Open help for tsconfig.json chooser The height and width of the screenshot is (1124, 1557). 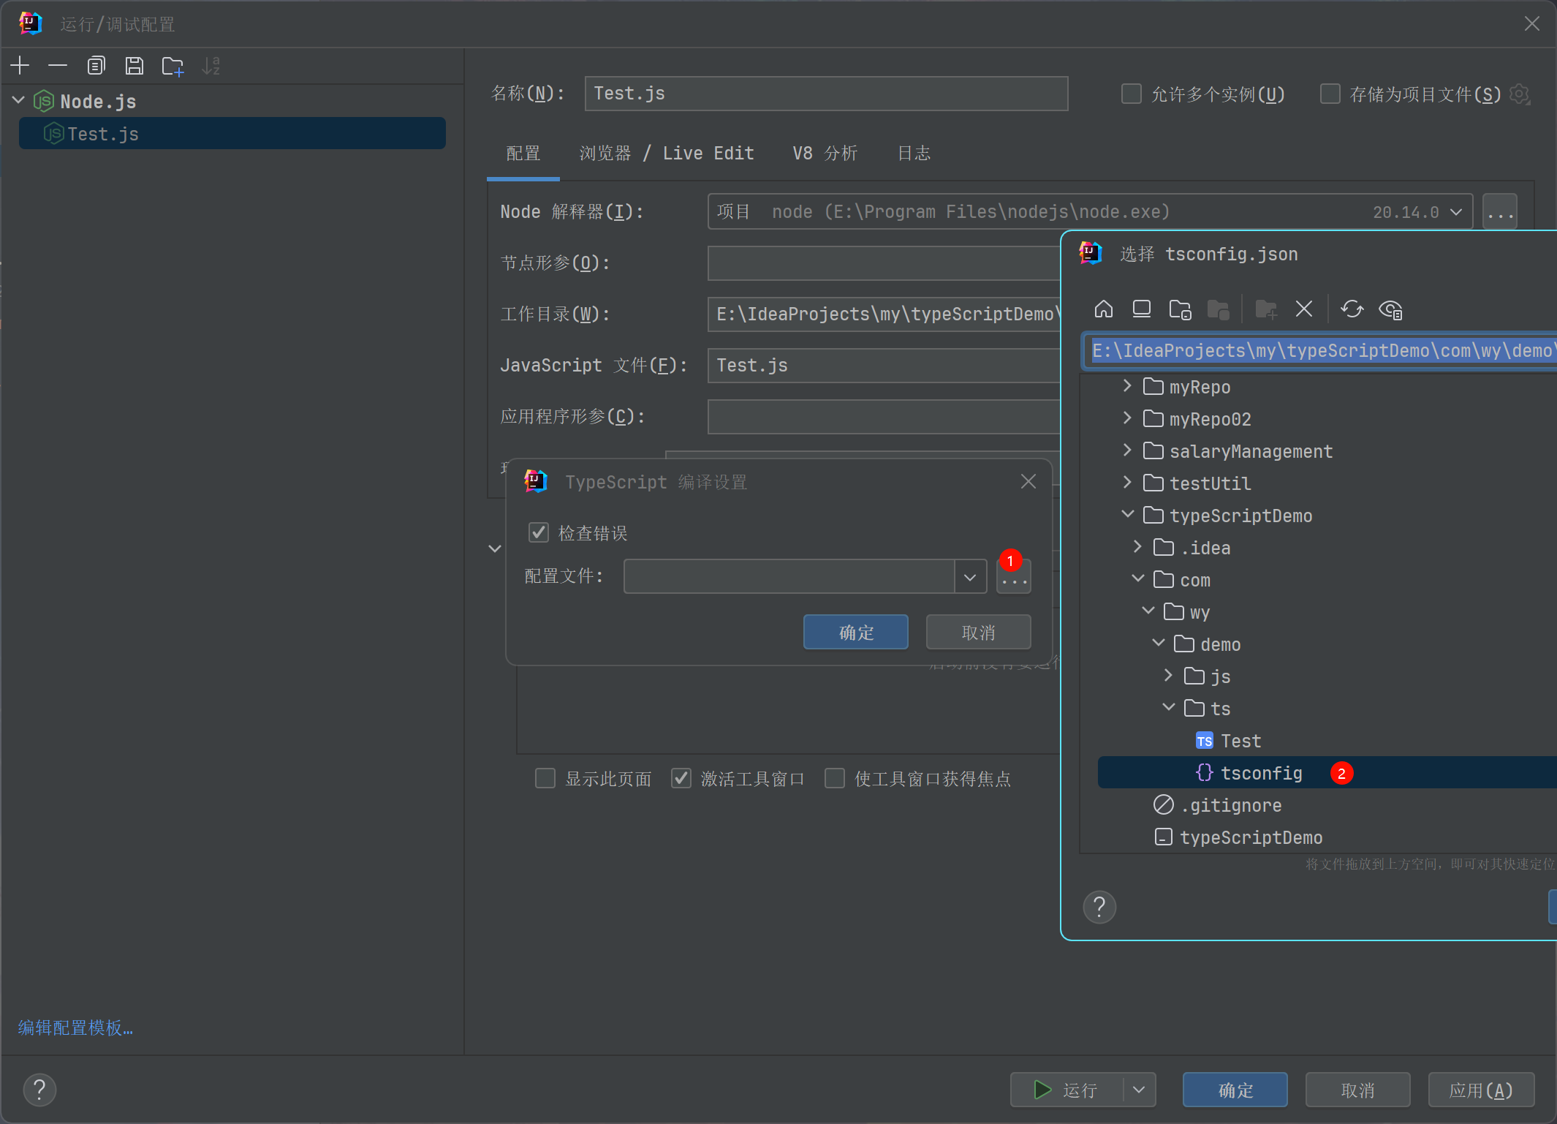1099,908
